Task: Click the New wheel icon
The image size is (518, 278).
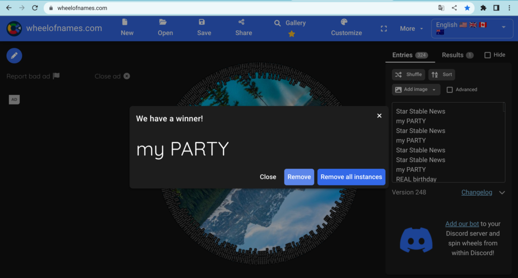Action: coord(125,23)
